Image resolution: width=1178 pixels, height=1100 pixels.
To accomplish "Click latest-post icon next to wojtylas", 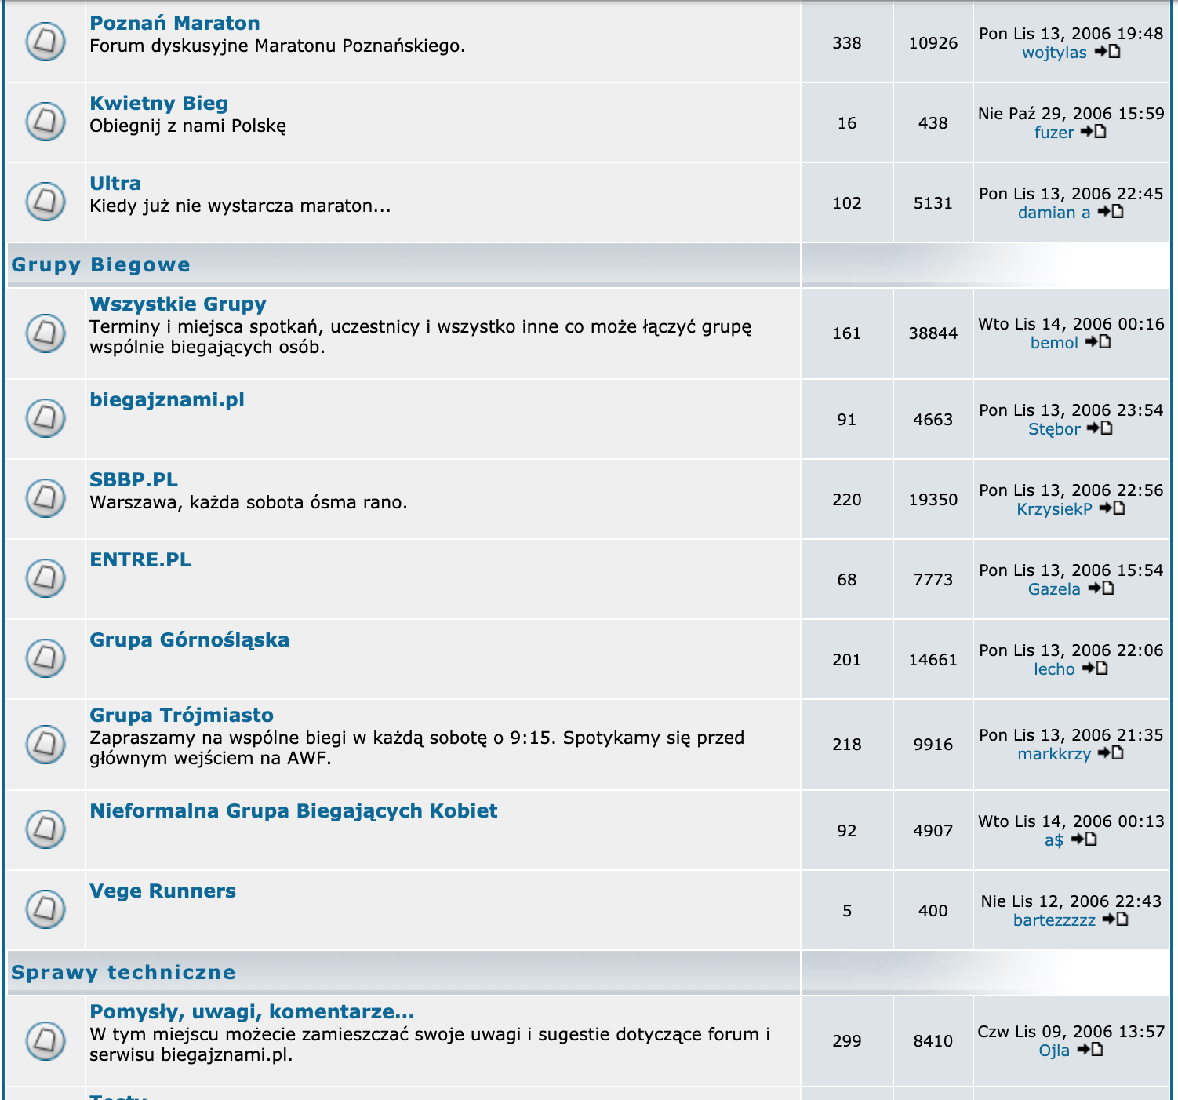I will [1107, 52].
